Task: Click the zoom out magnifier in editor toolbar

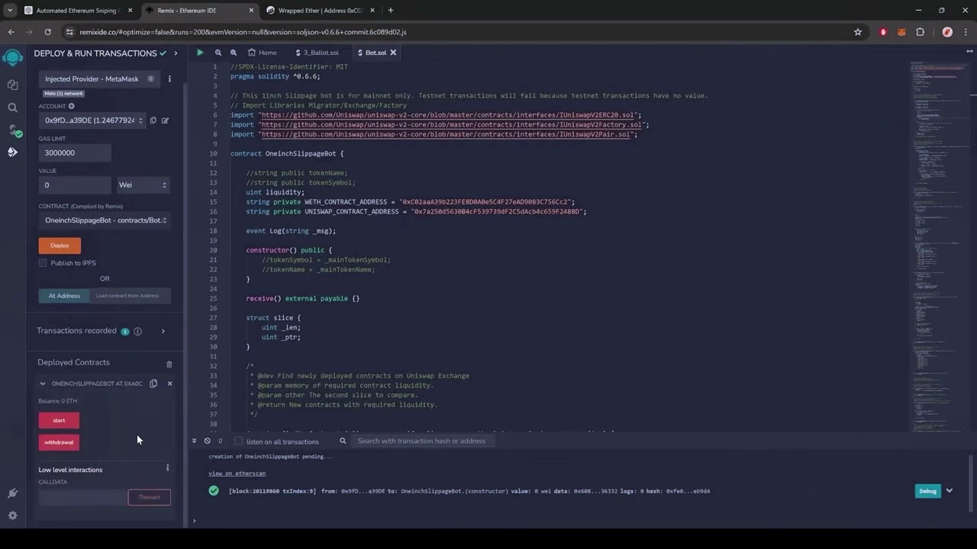Action: (218, 53)
